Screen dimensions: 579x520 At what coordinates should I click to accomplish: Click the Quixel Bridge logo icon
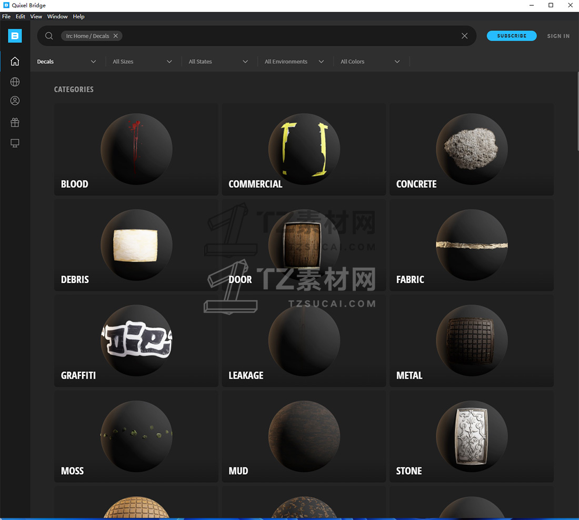point(15,36)
